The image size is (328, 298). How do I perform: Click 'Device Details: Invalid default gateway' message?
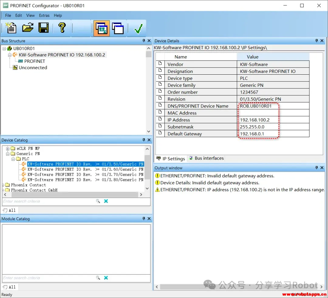(x=207, y=183)
